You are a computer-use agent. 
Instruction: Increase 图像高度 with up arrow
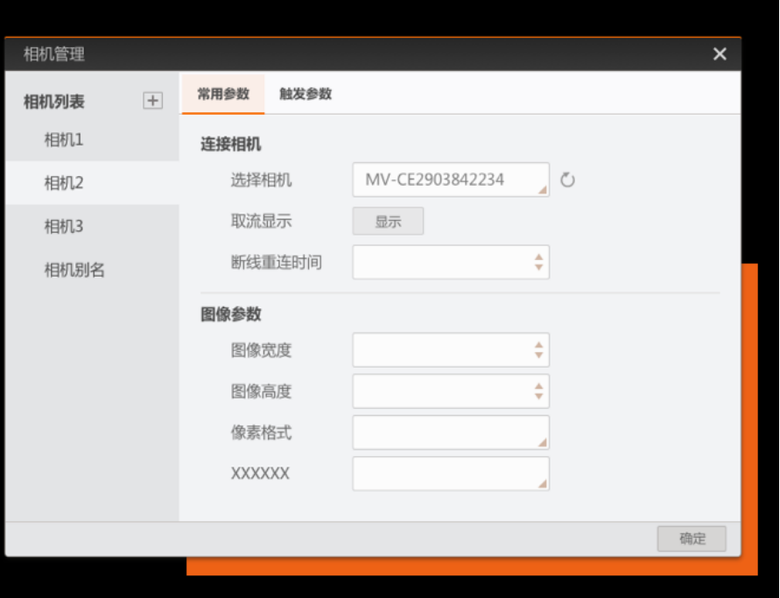538,386
